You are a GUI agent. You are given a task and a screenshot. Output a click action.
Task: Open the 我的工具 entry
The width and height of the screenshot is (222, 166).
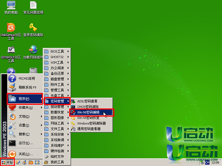pos(57,162)
